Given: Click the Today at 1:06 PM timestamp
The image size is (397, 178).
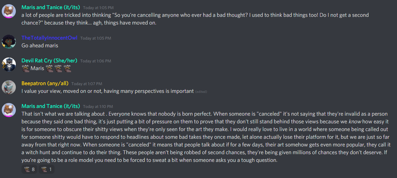Looking at the screenshot, I should pyautogui.click(x=95, y=61).
